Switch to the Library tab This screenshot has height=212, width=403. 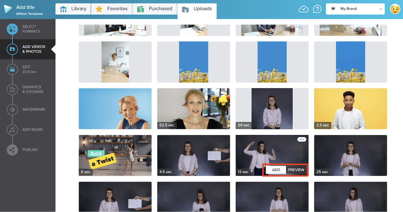click(x=73, y=9)
